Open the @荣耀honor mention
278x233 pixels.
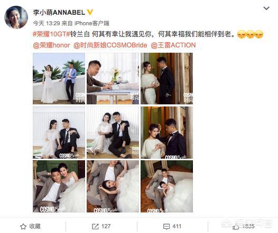click(51, 45)
